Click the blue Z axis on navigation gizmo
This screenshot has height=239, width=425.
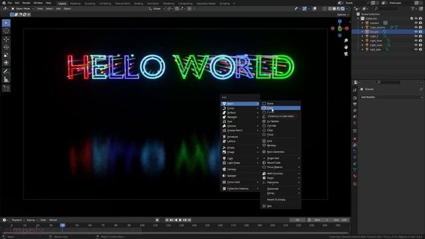click(x=339, y=21)
